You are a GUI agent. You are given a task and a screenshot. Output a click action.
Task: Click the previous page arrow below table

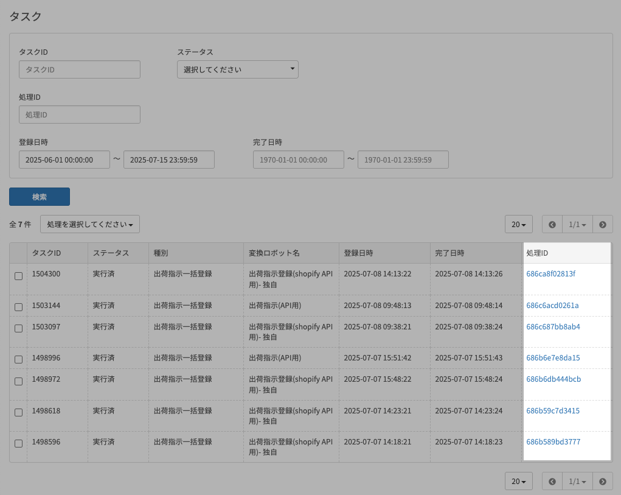pyautogui.click(x=552, y=481)
